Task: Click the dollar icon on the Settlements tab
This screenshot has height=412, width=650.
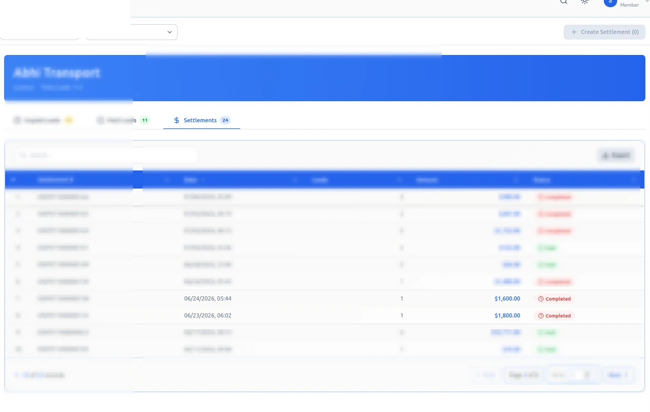Action: click(177, 120)
